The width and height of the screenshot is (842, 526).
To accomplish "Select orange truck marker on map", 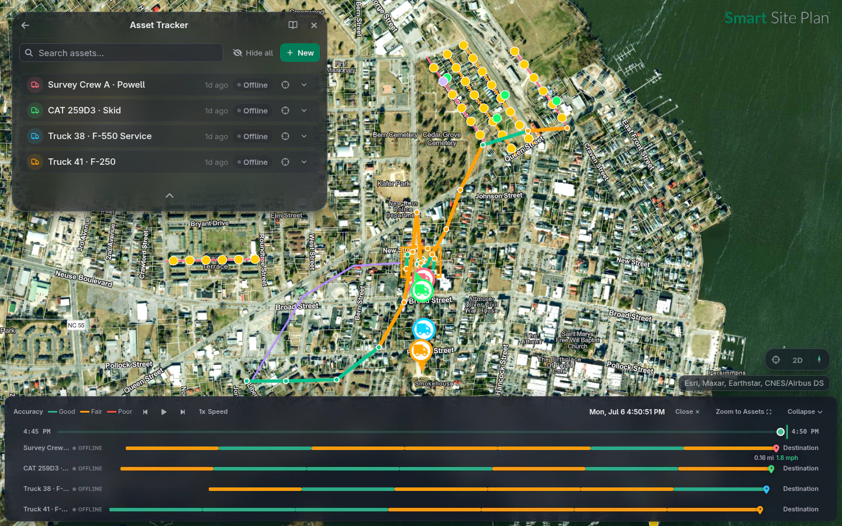I will 420,351.
